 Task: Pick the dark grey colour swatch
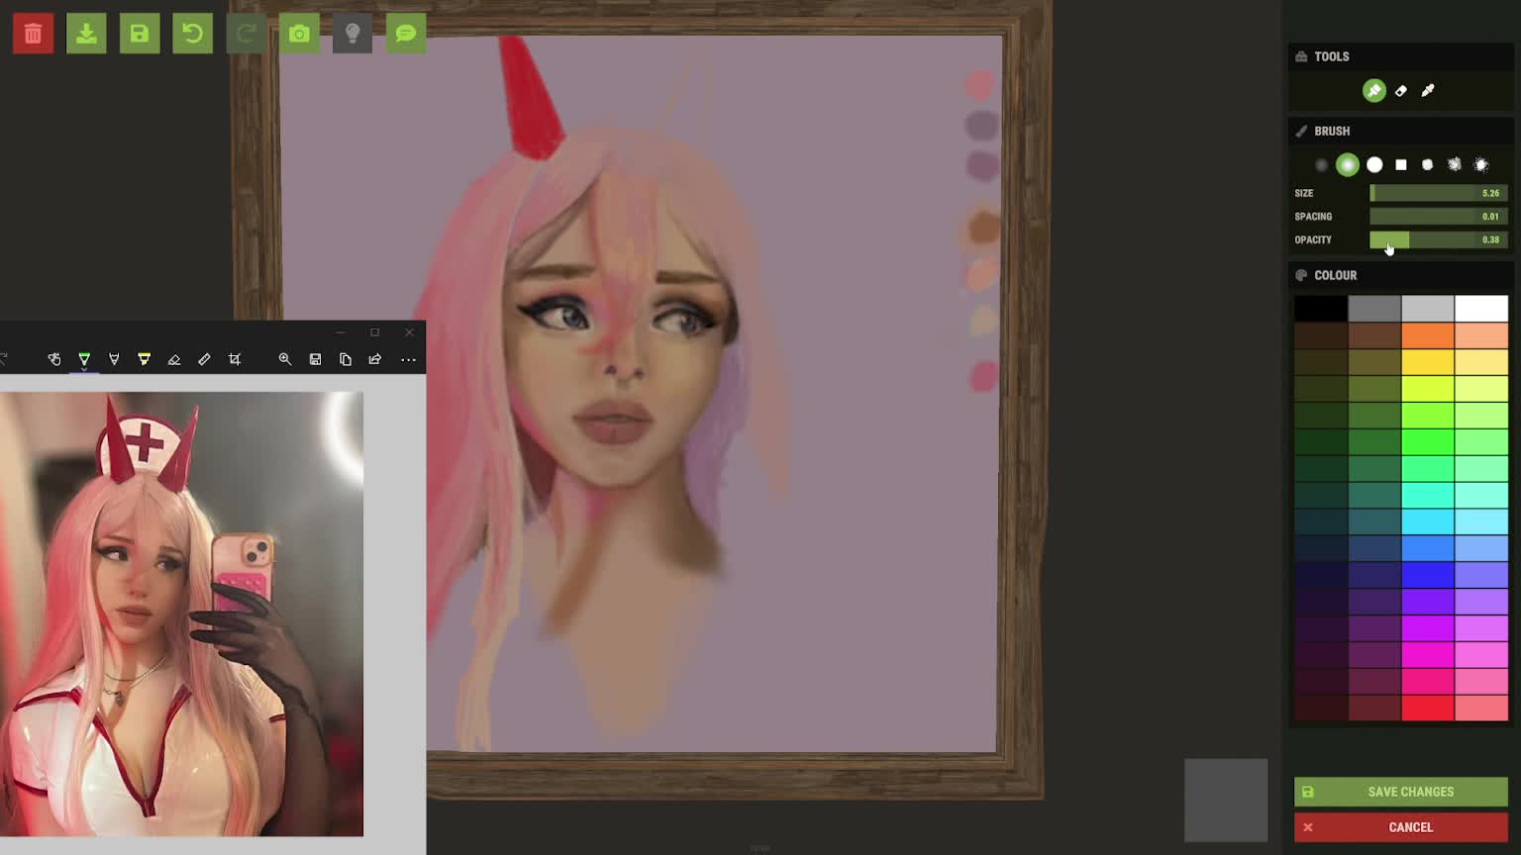click(1374, 308)
